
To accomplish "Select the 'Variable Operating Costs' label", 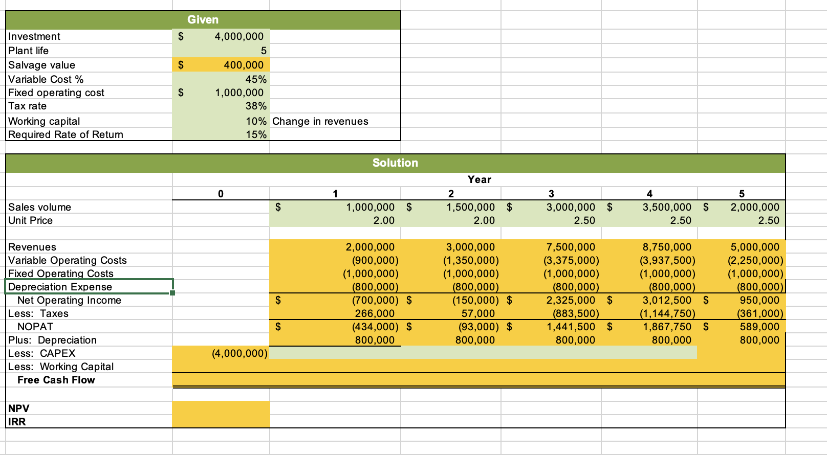I will pos(68,260).
